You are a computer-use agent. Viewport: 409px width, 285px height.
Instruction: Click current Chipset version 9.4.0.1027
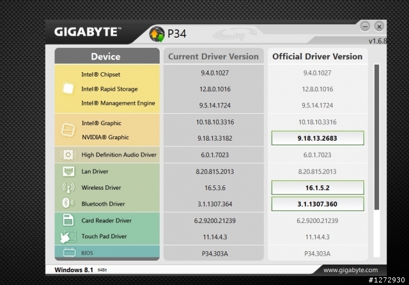[x=215, y=73]
